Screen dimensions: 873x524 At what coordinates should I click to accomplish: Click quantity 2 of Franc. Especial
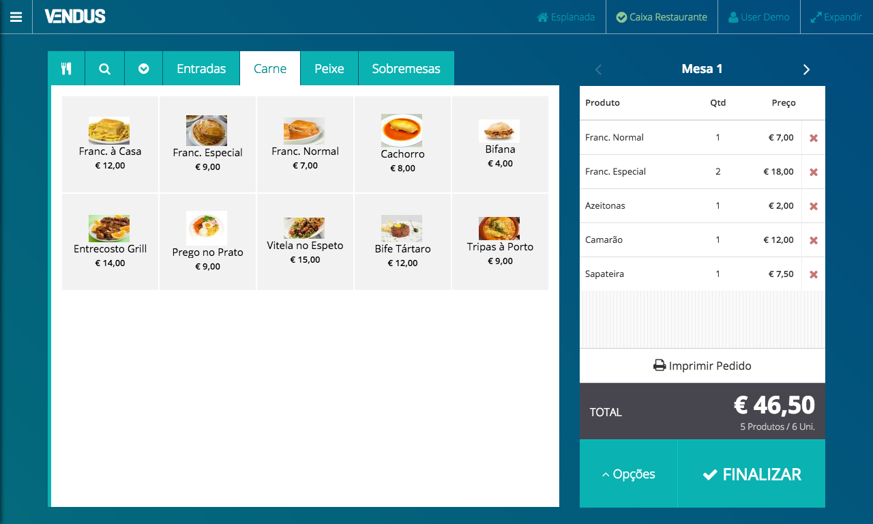[x=717, y=171]
